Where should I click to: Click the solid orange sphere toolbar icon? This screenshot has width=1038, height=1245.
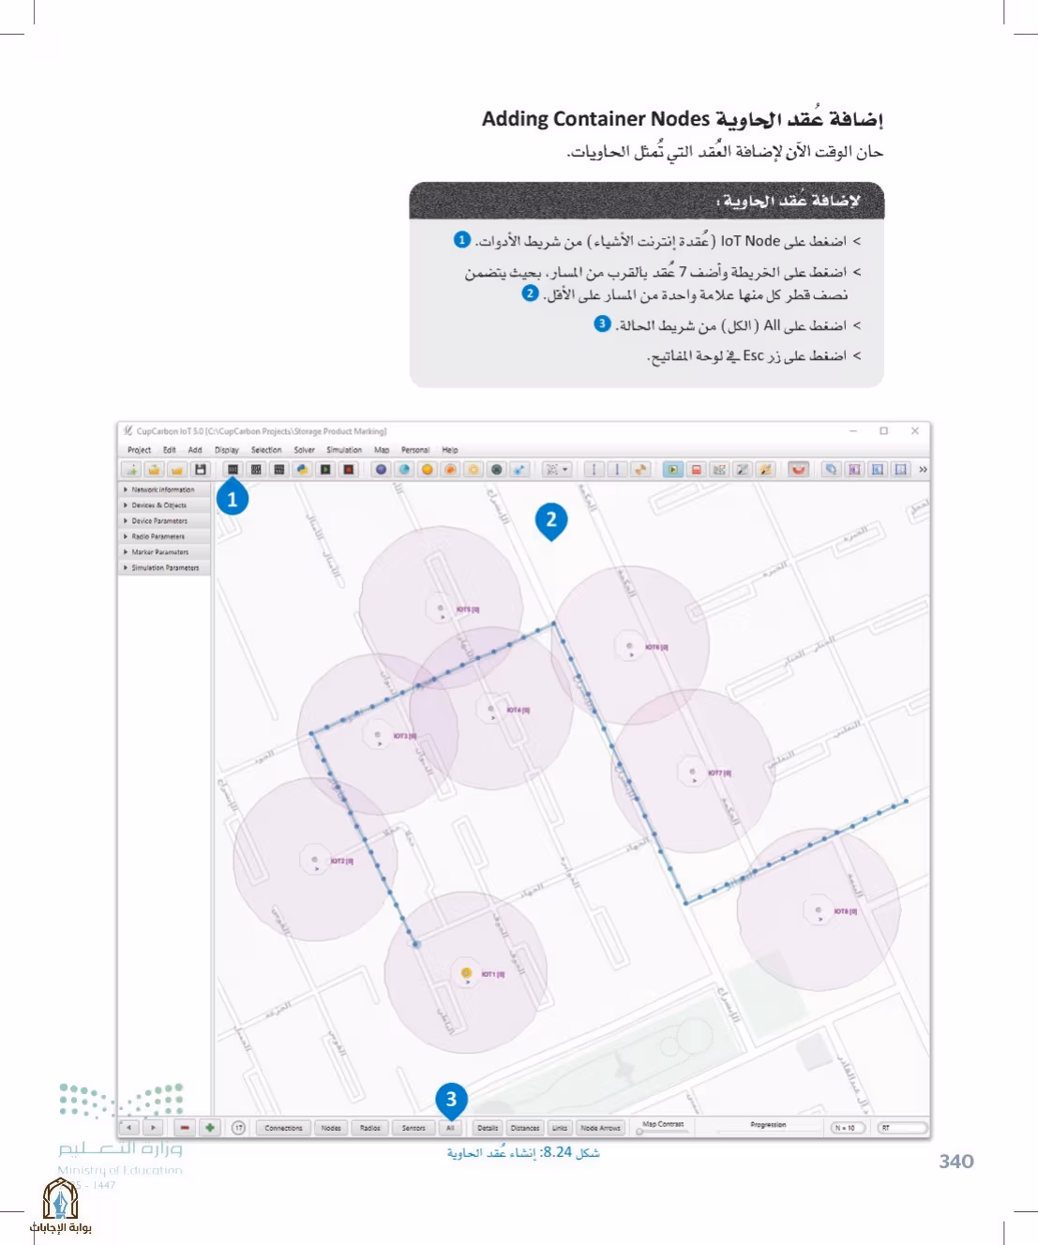428,470
